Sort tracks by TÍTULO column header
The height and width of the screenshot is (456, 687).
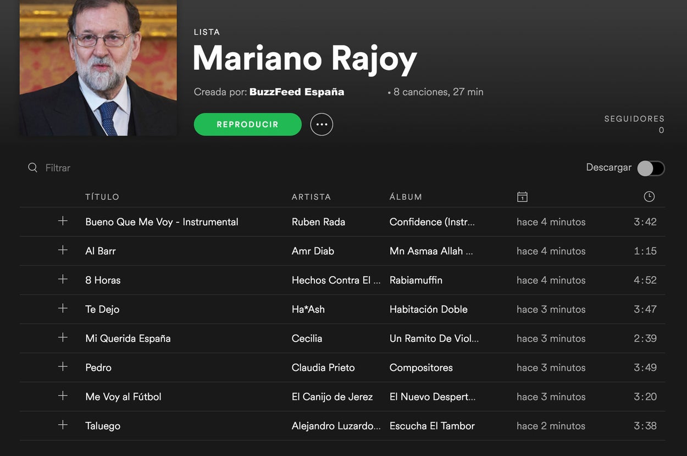click(x=102, y=197)
